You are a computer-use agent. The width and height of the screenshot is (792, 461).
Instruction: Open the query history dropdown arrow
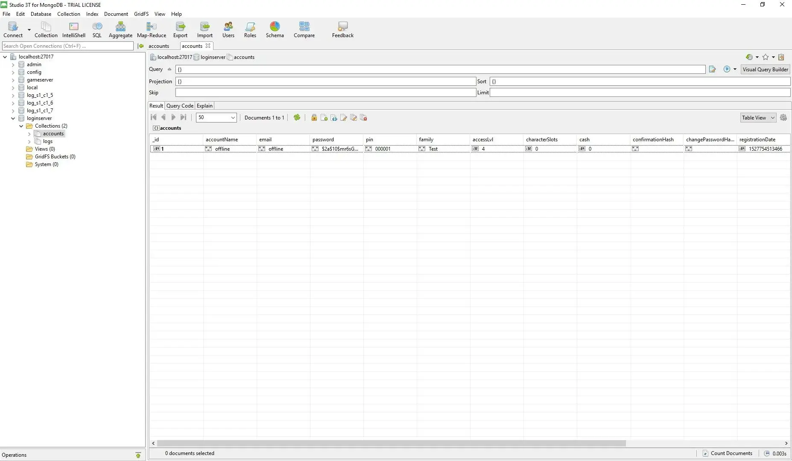click(x=757, y=57)
